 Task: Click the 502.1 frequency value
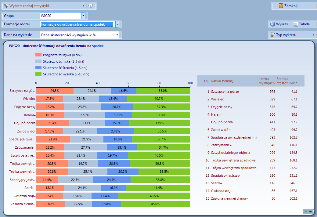(x=293, y=199)
